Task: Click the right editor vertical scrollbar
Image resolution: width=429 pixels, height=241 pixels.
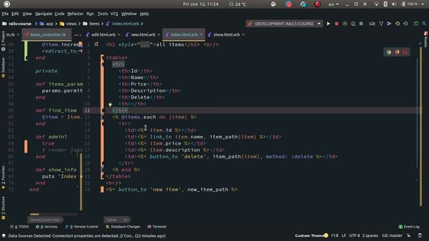Action: point(421,127)
